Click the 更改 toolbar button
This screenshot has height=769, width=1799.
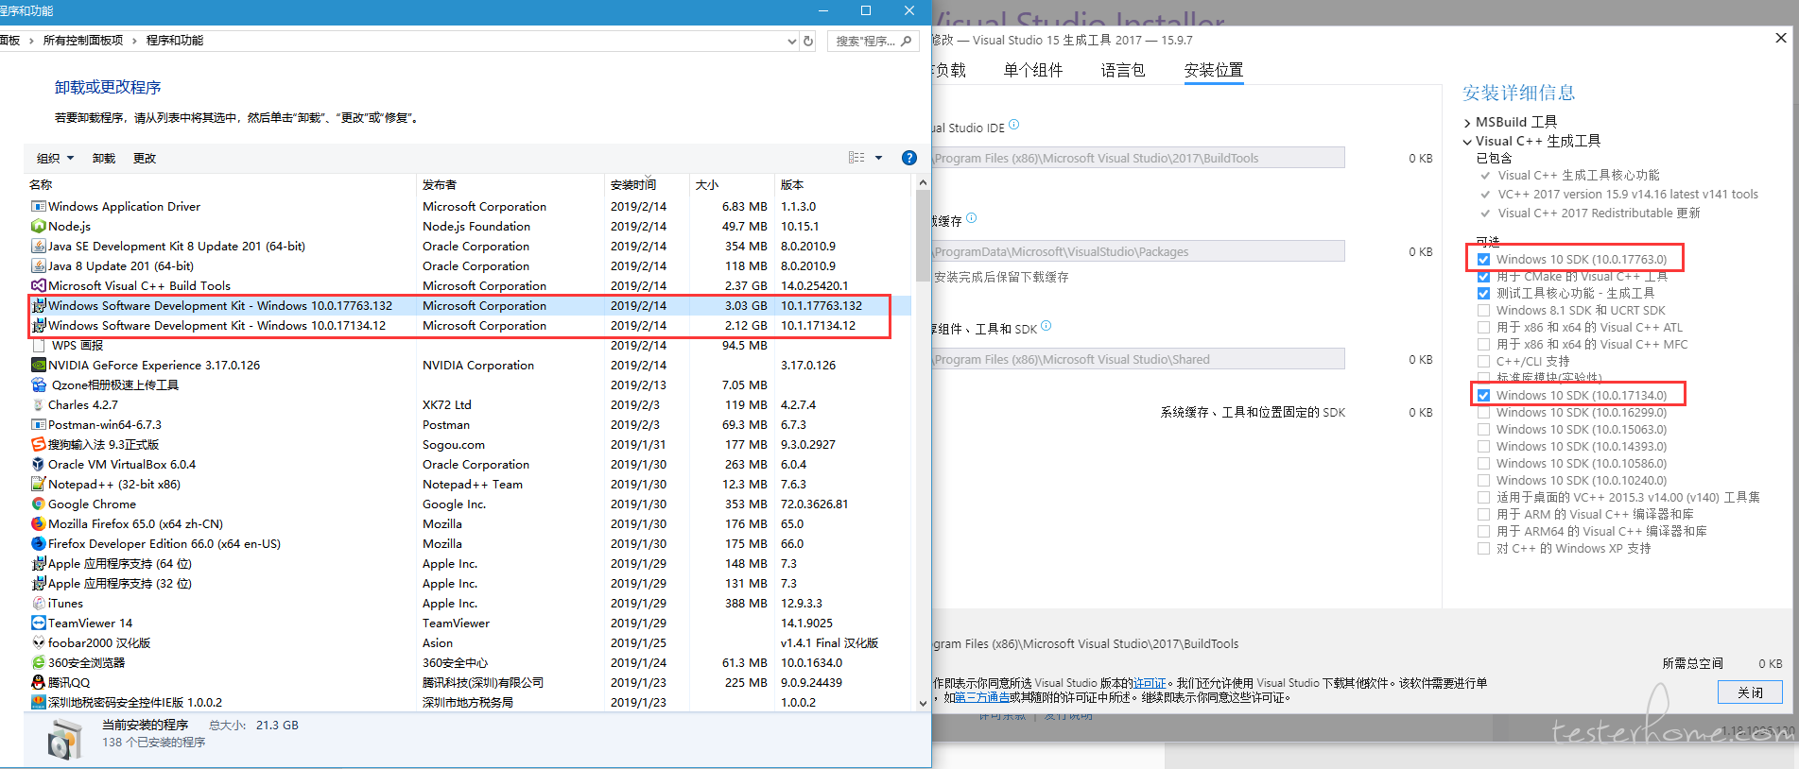click(145, 158)
